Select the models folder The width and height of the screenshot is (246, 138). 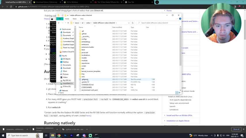pyautogui.click(x=84, y=58)
